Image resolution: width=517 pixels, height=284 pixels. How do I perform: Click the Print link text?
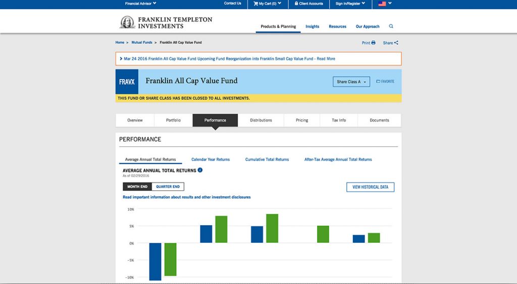click(366, 43)
